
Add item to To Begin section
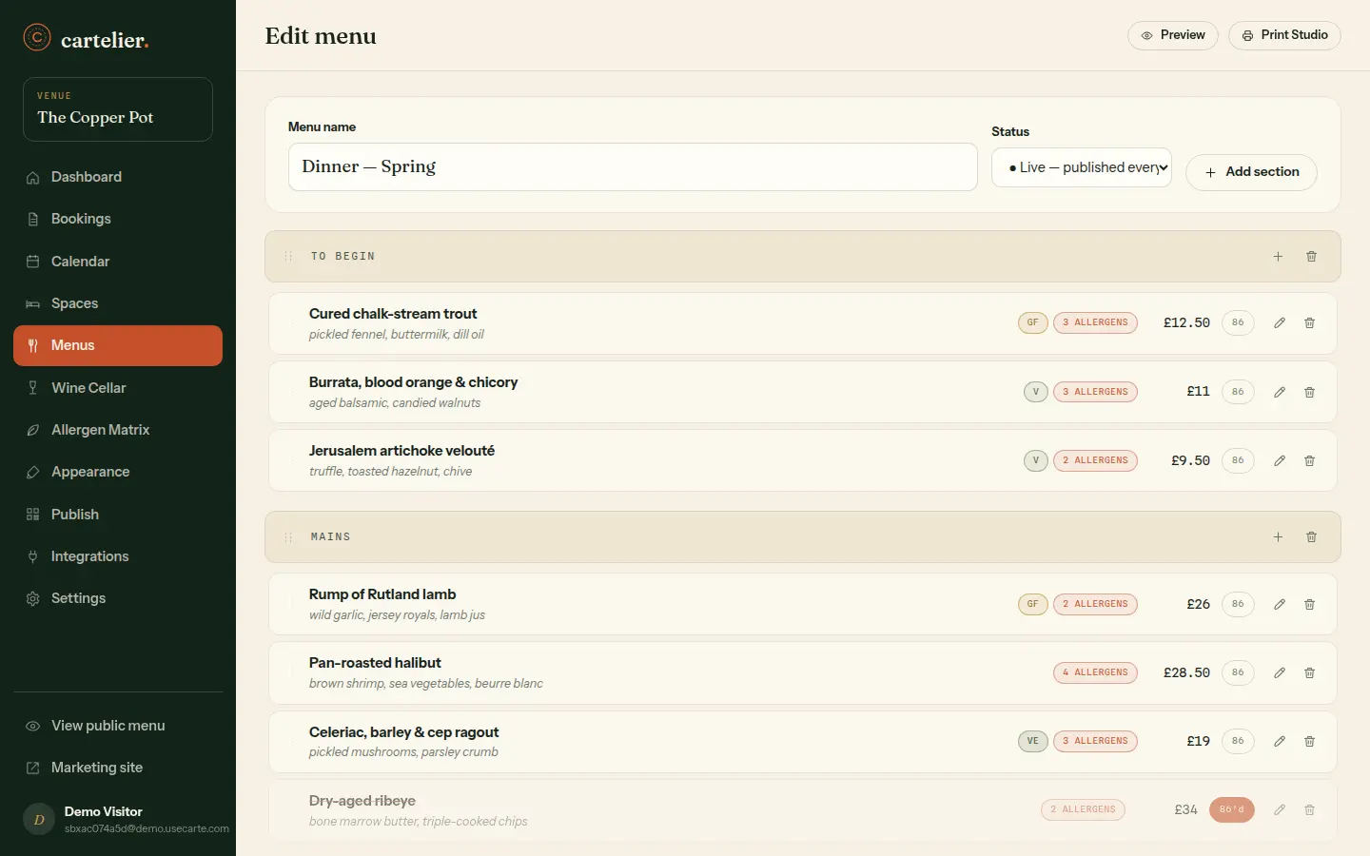click(1278, 257)
